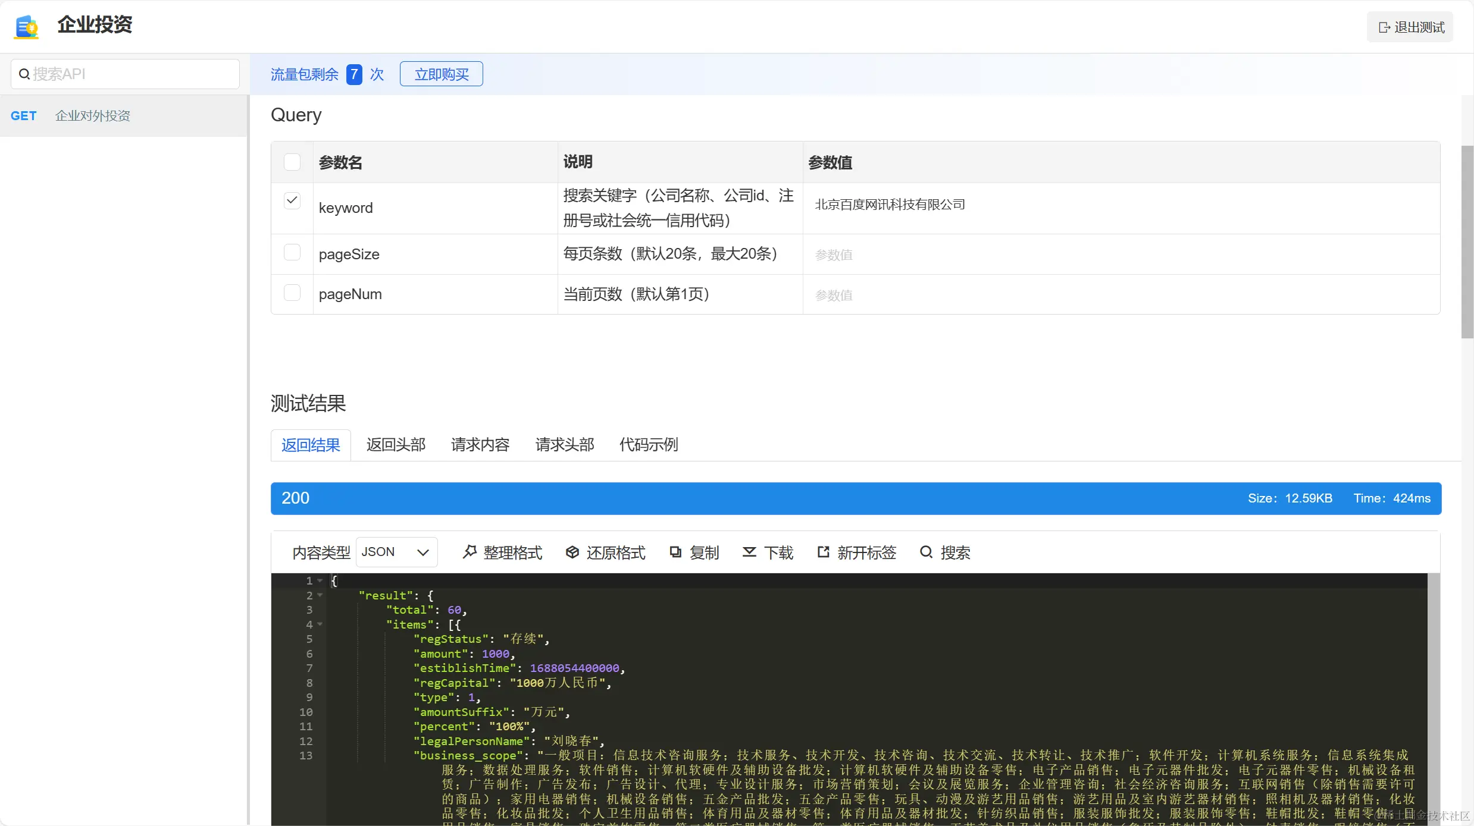
Task: Uncheck the keyword parameter checkbox
Action: (292, 200)
